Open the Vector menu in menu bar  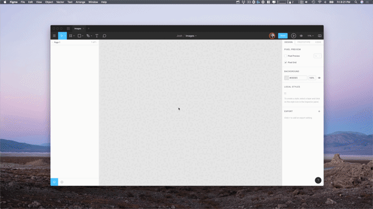point(60,2)
